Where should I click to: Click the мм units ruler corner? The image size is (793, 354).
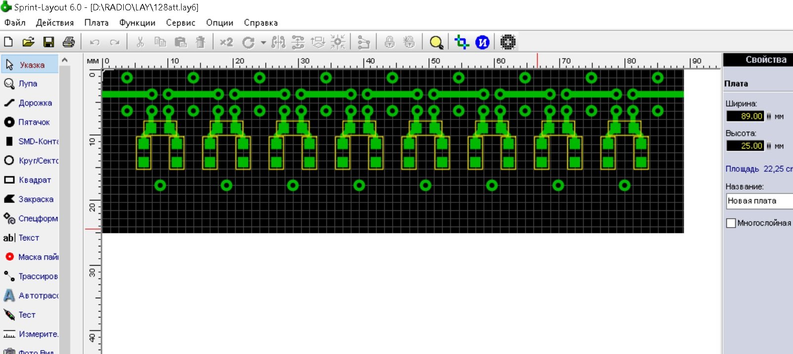point(93,61)
